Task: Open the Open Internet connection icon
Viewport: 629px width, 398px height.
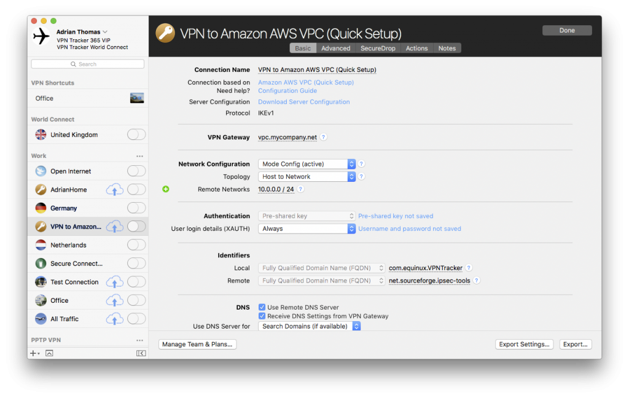Action: [40, 171]
